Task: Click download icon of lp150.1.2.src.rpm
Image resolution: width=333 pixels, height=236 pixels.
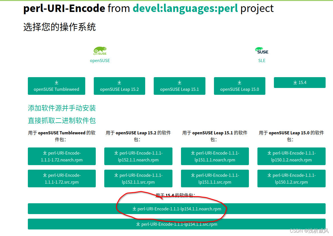Action: click(269, 175)
